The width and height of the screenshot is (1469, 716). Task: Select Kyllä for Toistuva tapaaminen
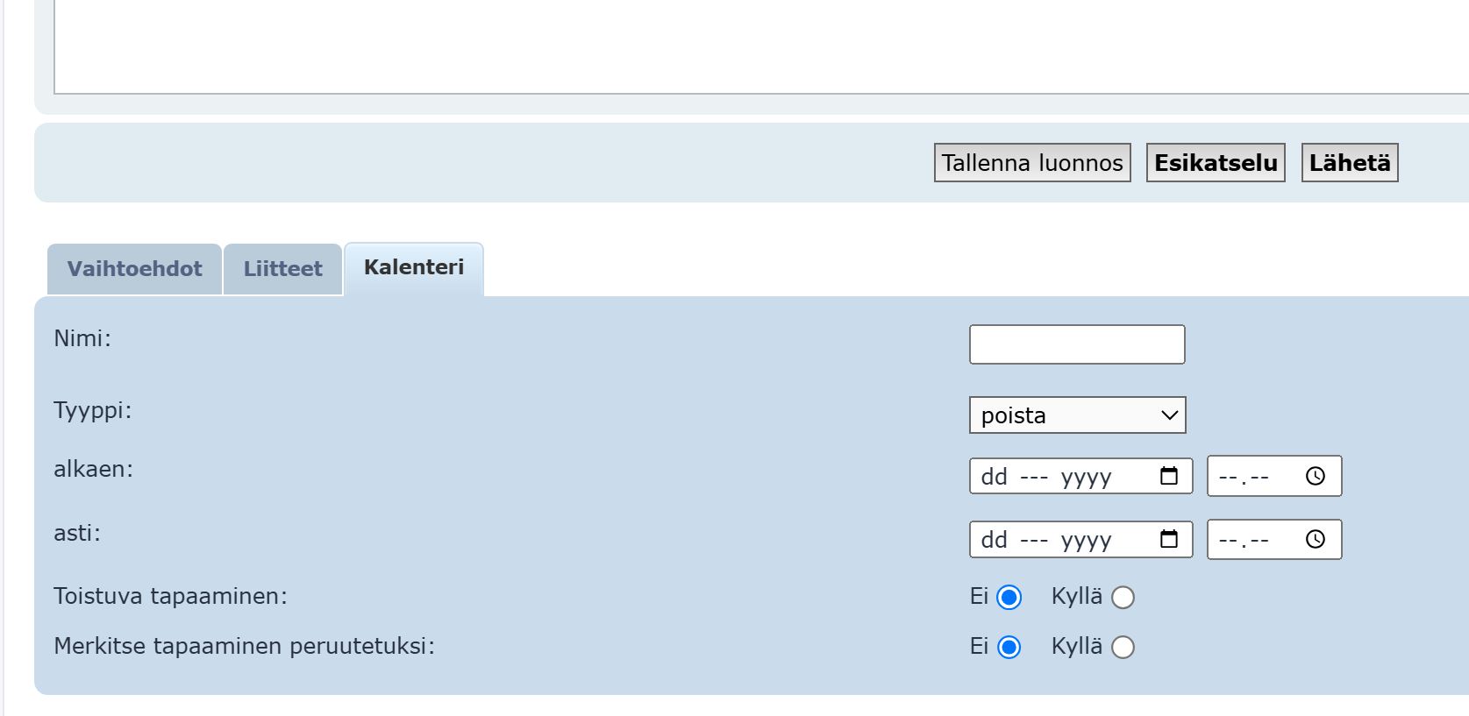(1123, 598)
